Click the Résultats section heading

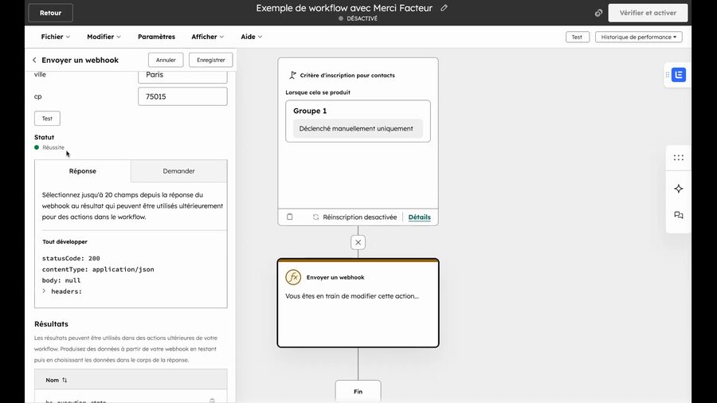click(x=51, y=323)
